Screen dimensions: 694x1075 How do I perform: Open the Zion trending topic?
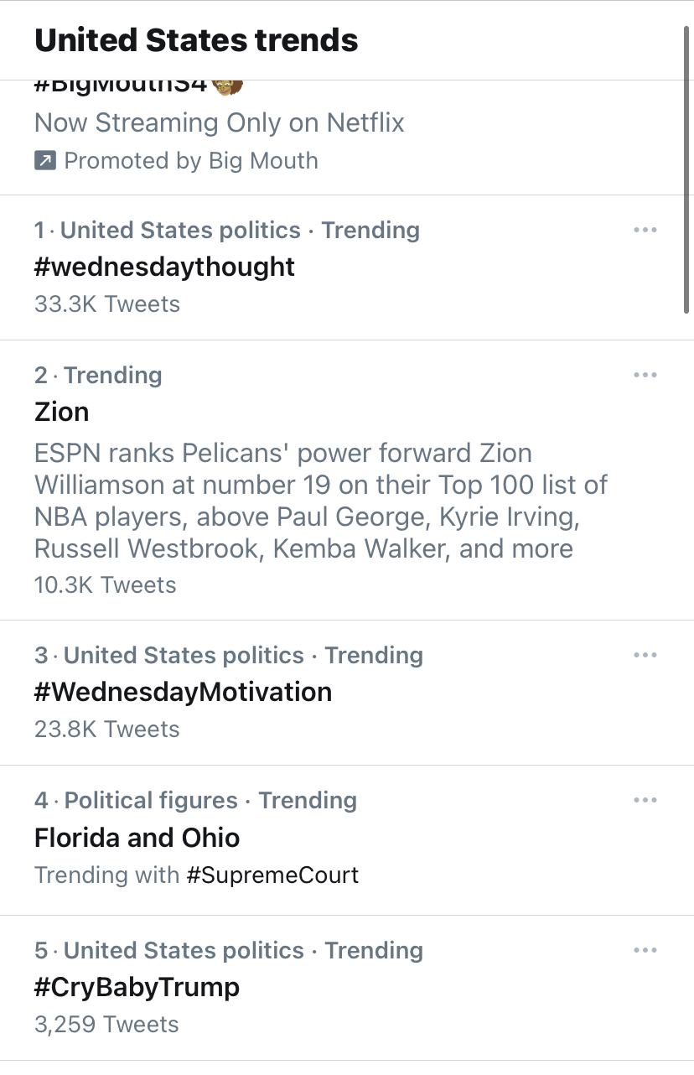[61, 412]
